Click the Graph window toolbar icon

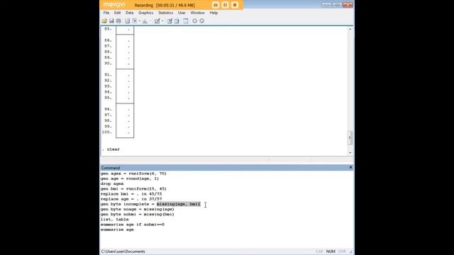click(x=145, y=21)
